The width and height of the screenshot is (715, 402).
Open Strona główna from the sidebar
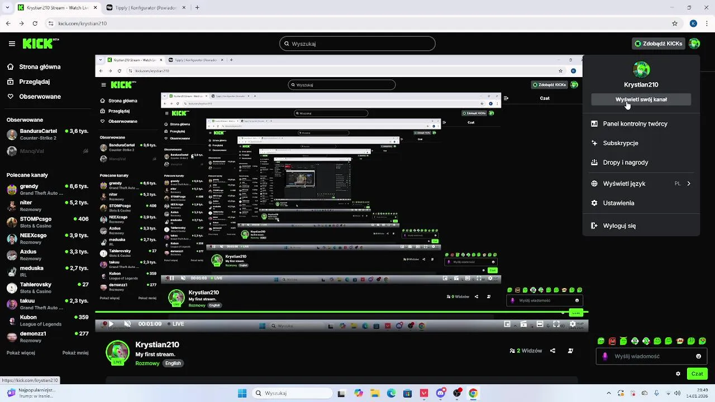point(34,67)
